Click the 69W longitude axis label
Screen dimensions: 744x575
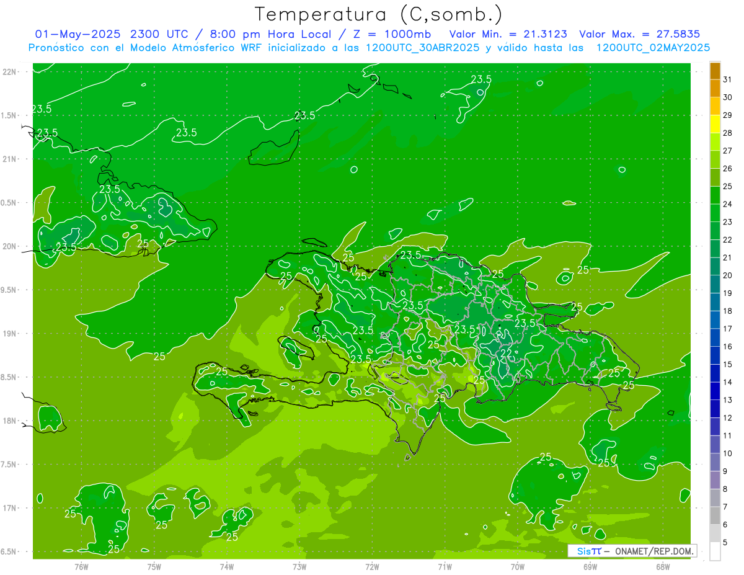(x=590, y=567)
